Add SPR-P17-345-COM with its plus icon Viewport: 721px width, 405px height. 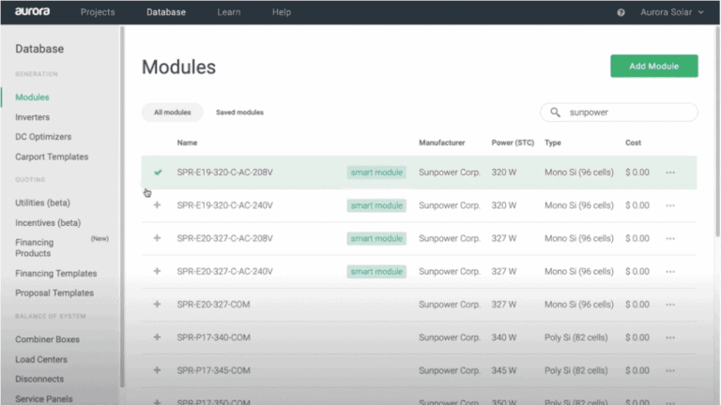tap(158, 370)
